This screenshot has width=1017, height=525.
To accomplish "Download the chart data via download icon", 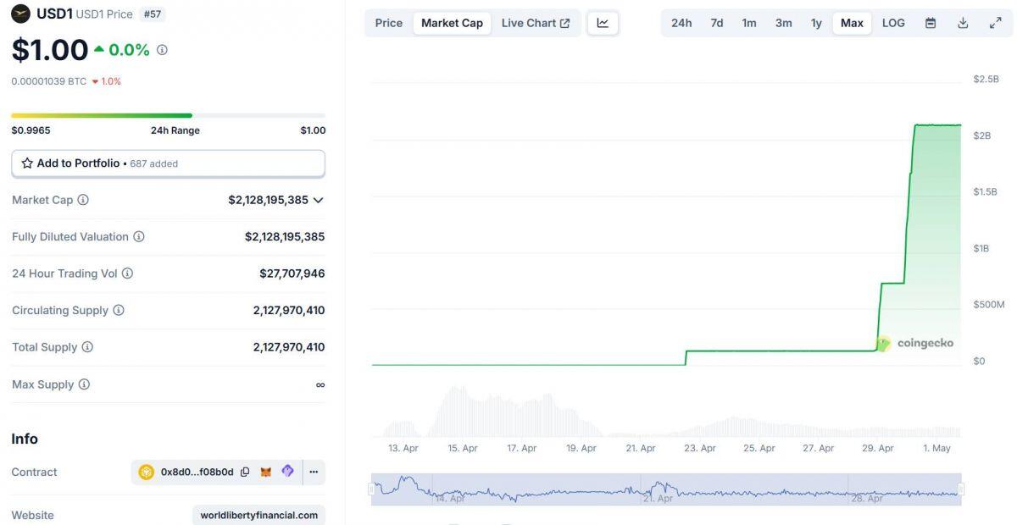I will [963, 23].
